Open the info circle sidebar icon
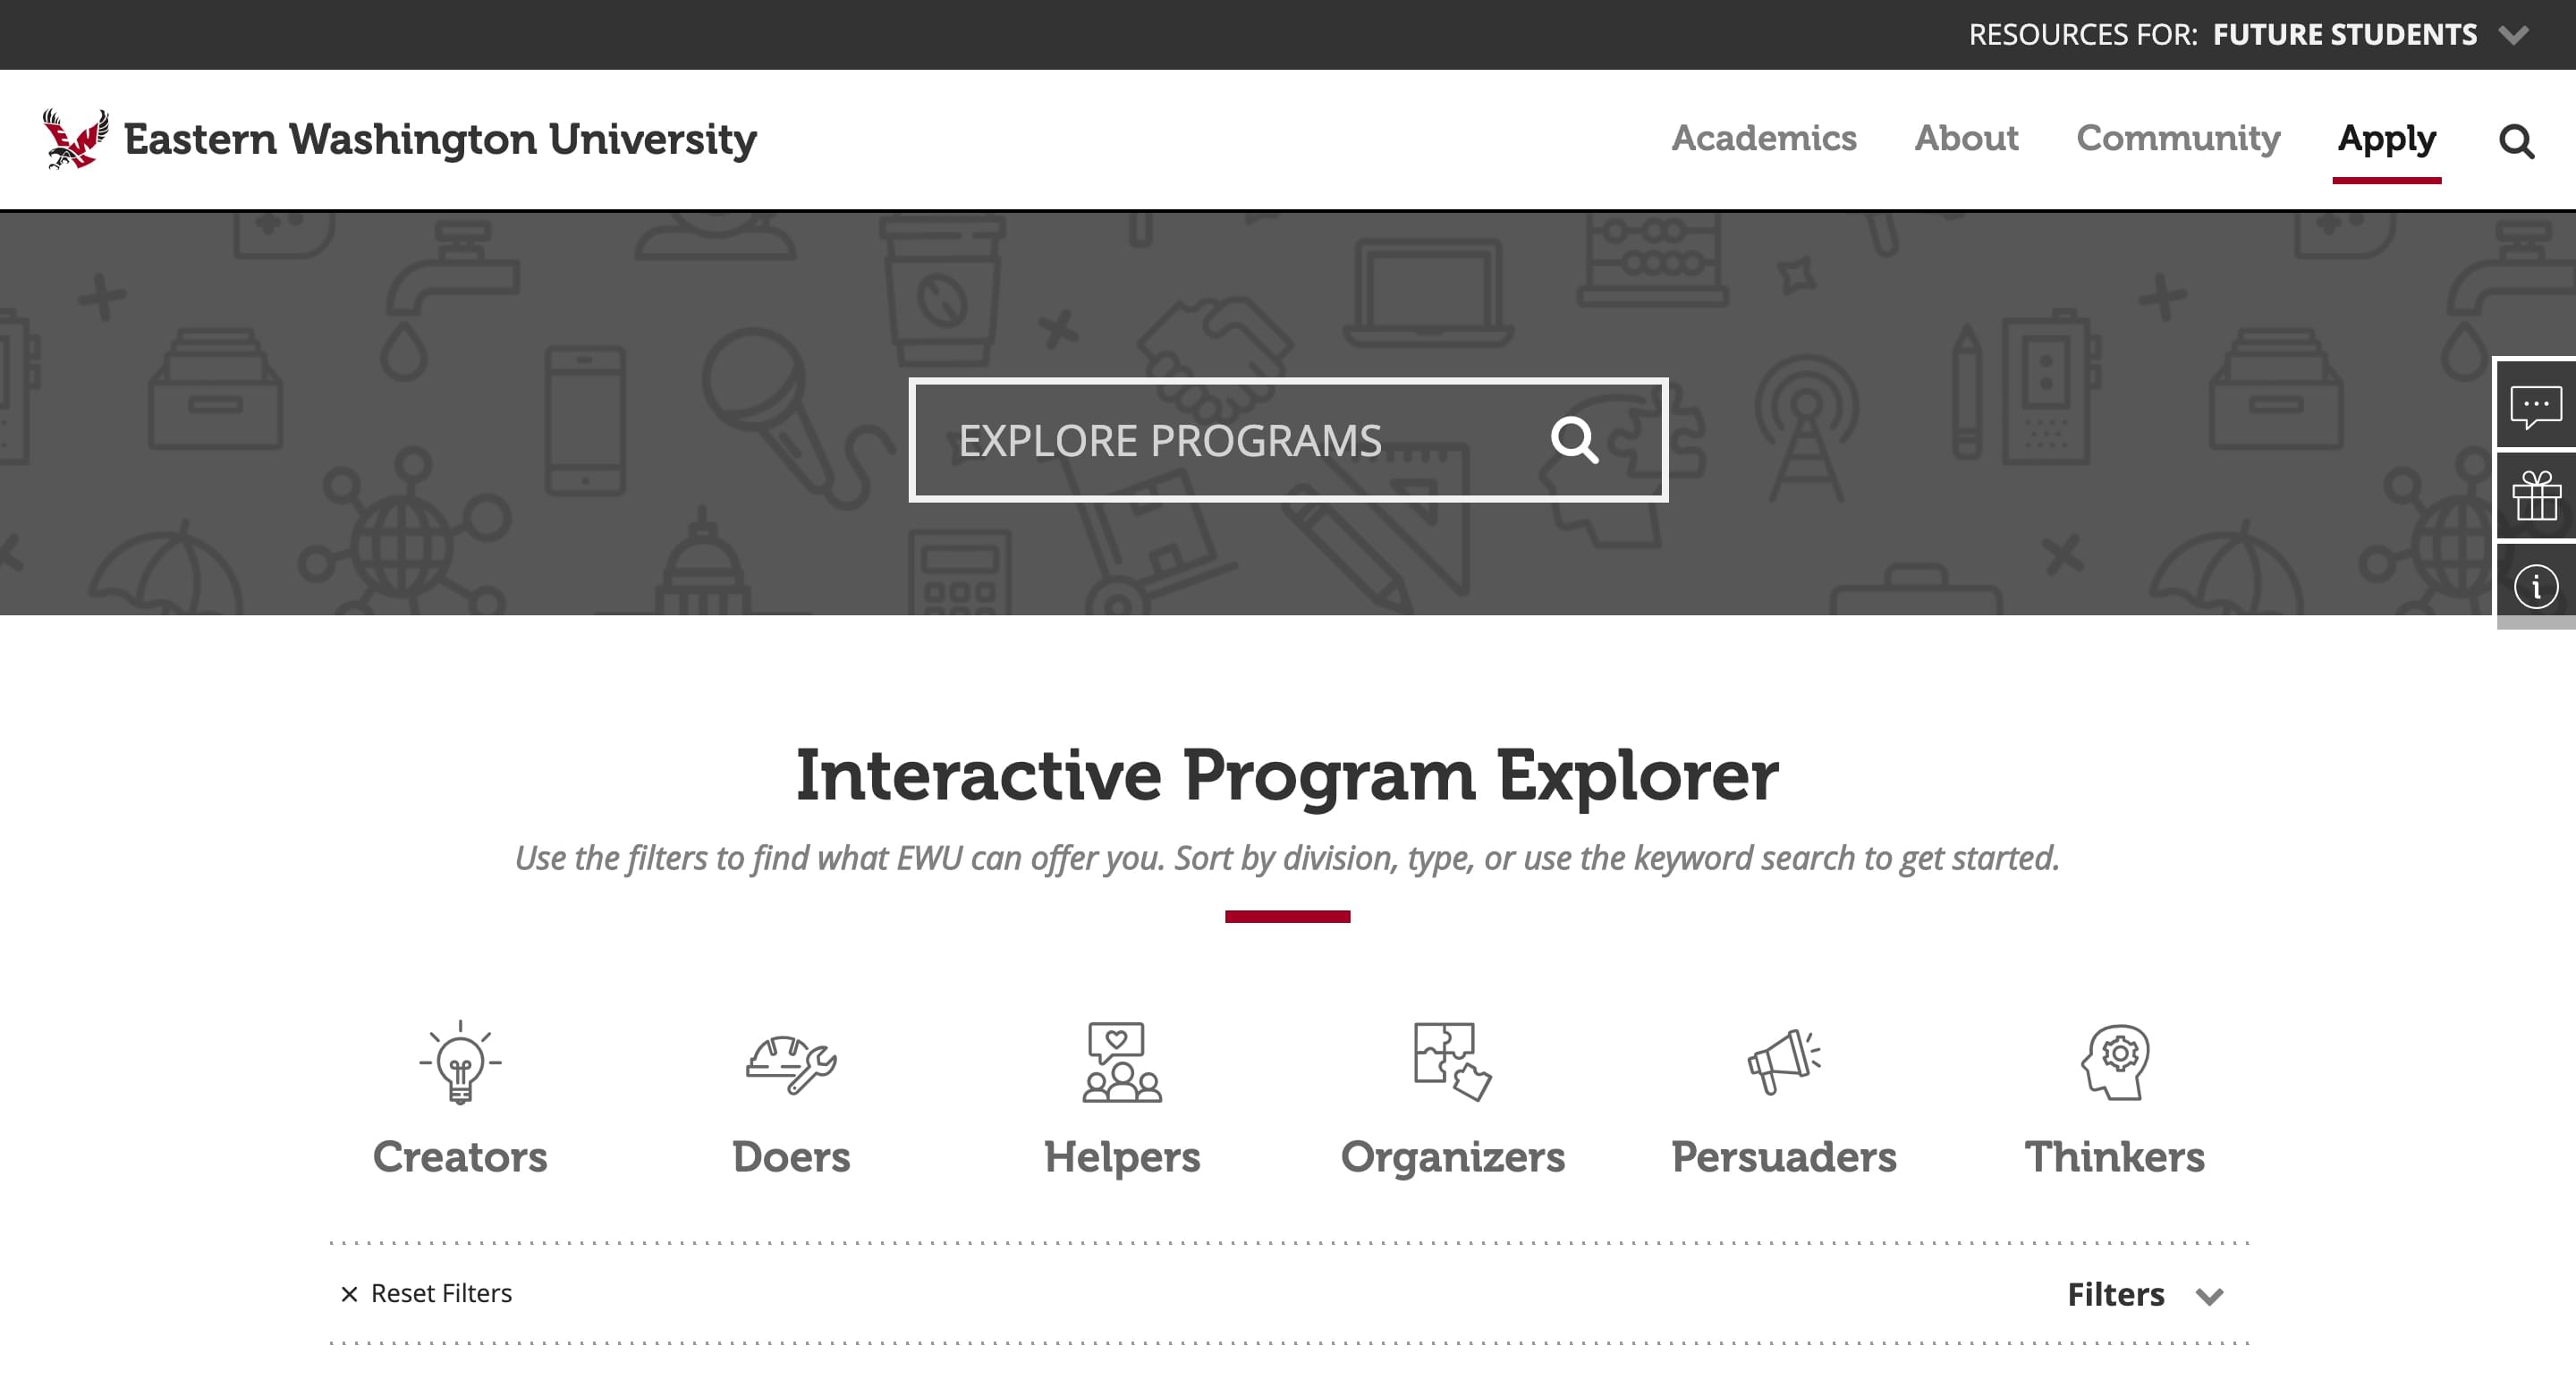The width and height of the screenshot is (2576, 1388). [x=2535, y=586]
